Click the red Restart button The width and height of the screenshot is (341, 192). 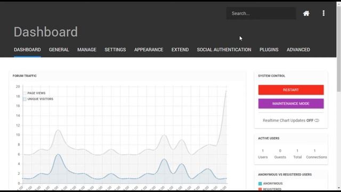pos(291,90)
